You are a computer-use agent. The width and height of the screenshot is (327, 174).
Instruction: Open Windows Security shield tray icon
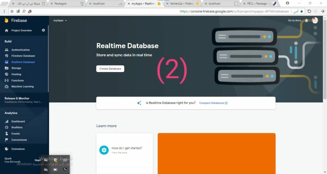(55, 160)
